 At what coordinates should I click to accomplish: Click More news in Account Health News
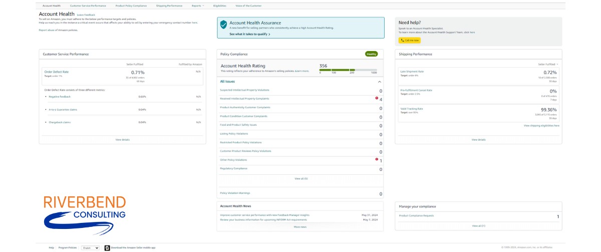coord(300,227)
